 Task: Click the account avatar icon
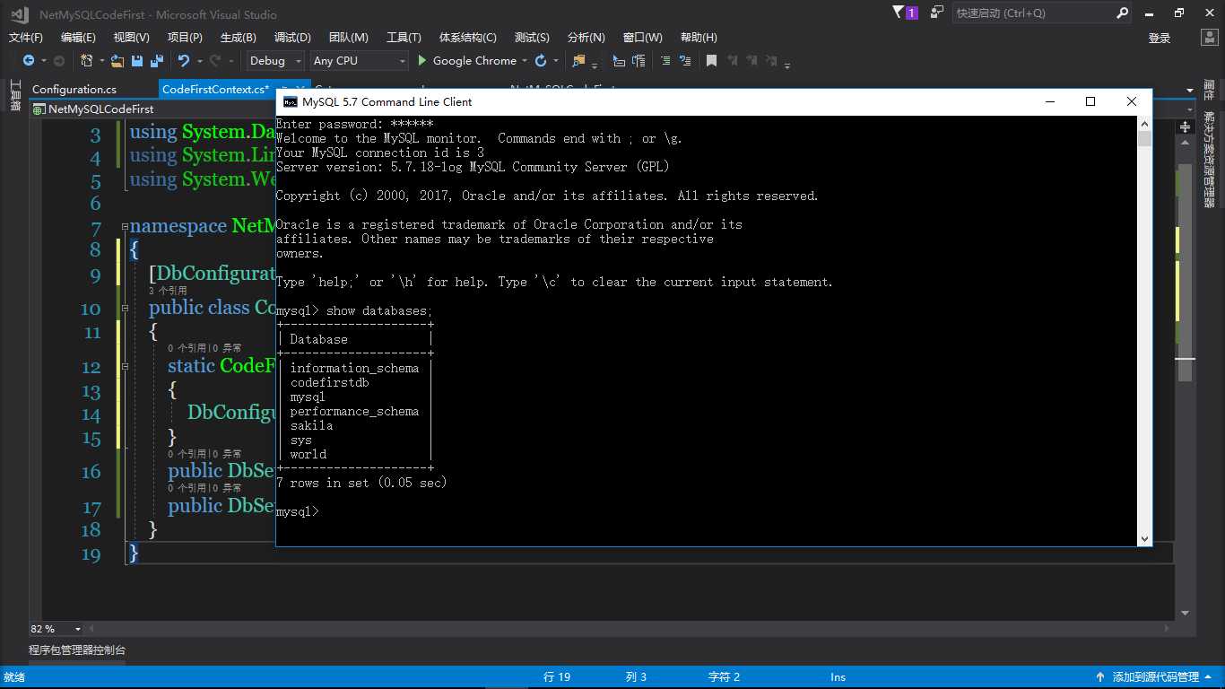[1208, 38]
